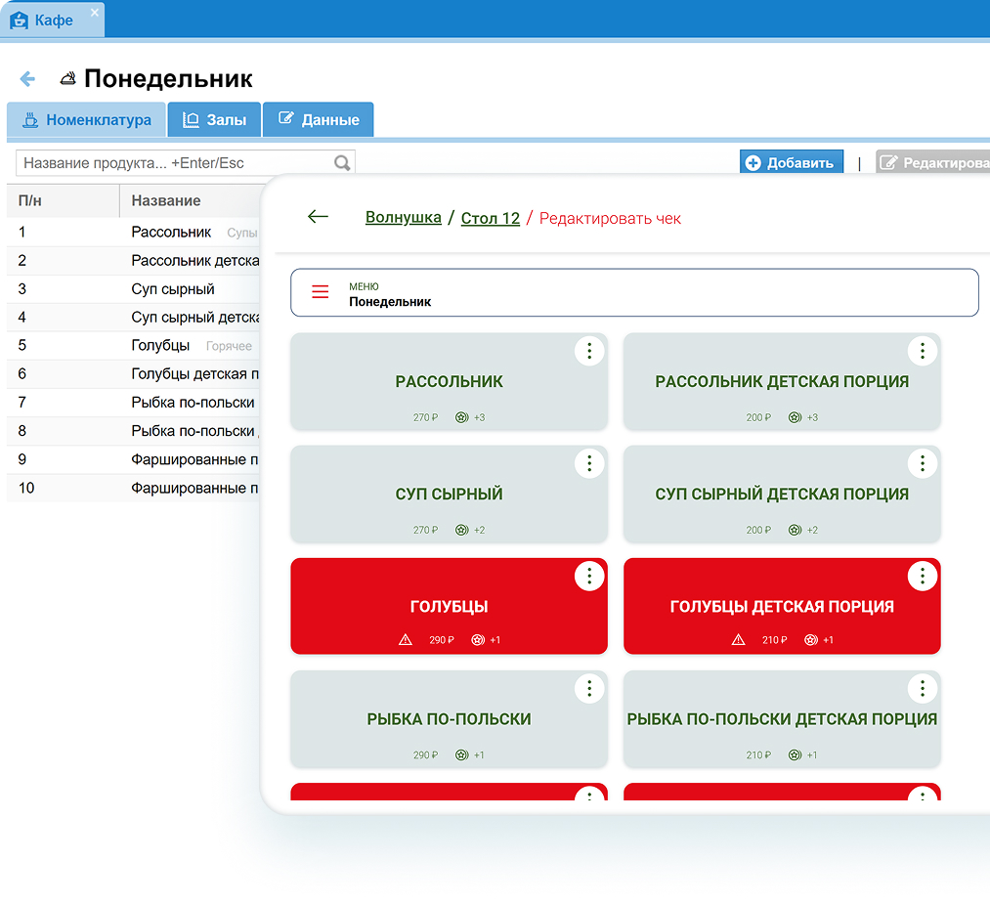The height and width of the screenshot is (904, 990).
Task: Open the red hamburger menu icon
Action: [321, 291]
